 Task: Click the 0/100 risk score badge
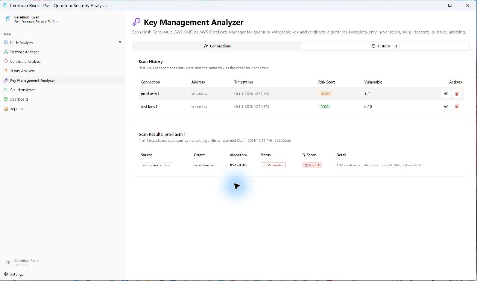click(x=325, y=106)
